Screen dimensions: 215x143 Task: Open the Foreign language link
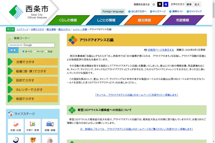pos(113,12)
